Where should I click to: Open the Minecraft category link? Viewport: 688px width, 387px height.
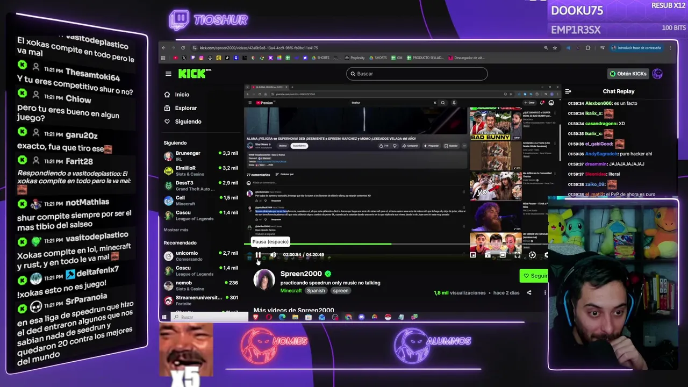pos(291,291)
